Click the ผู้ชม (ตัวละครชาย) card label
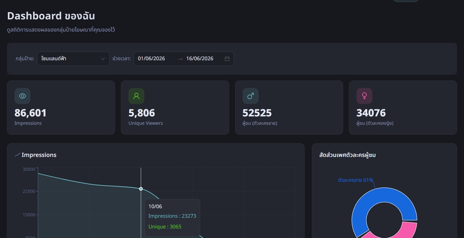The height and width of the screenshot is (238, 464). [x=260, y=123]
